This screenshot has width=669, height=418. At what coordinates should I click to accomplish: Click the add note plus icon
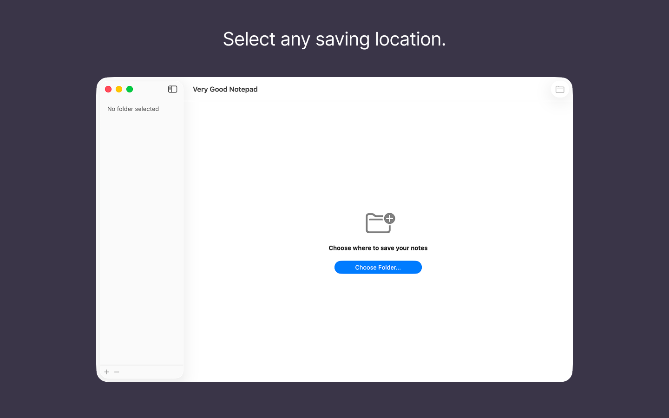(106, 372)
